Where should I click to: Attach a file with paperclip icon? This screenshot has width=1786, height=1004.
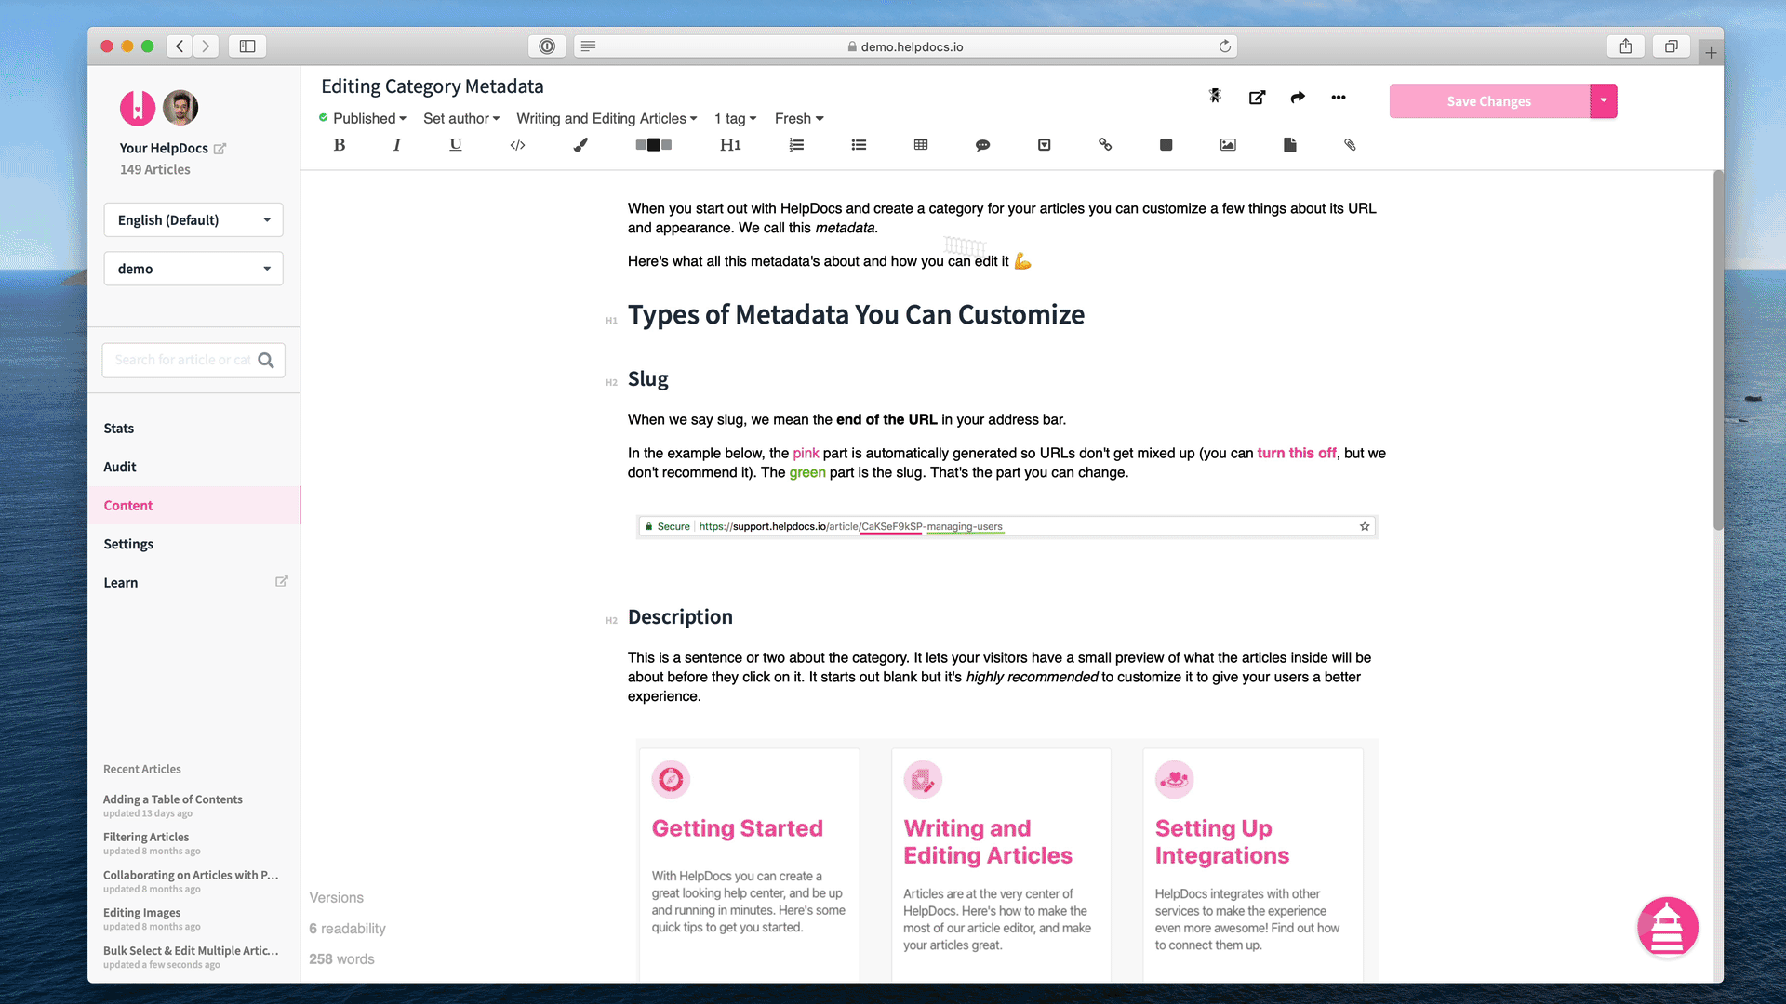click(1350, 144)
